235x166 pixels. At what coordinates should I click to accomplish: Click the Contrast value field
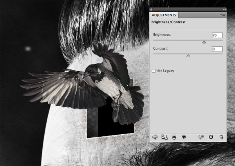217,49
